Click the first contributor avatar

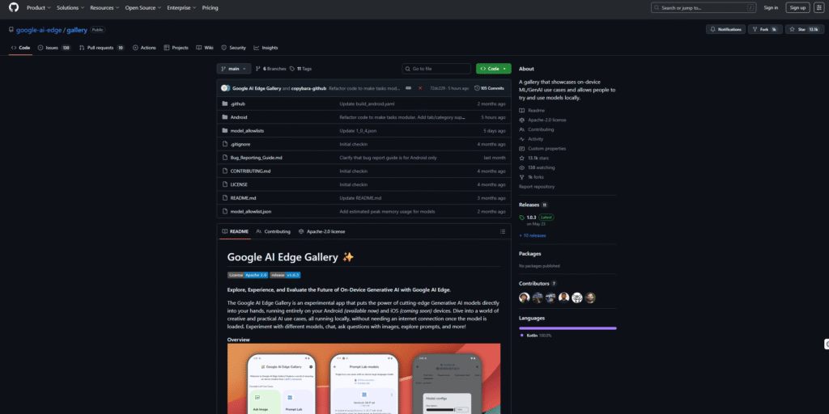[525, 298]
